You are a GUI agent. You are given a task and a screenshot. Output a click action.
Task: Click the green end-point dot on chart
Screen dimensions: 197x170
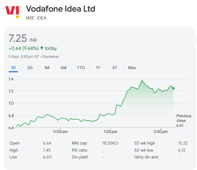tap(173, 88)
